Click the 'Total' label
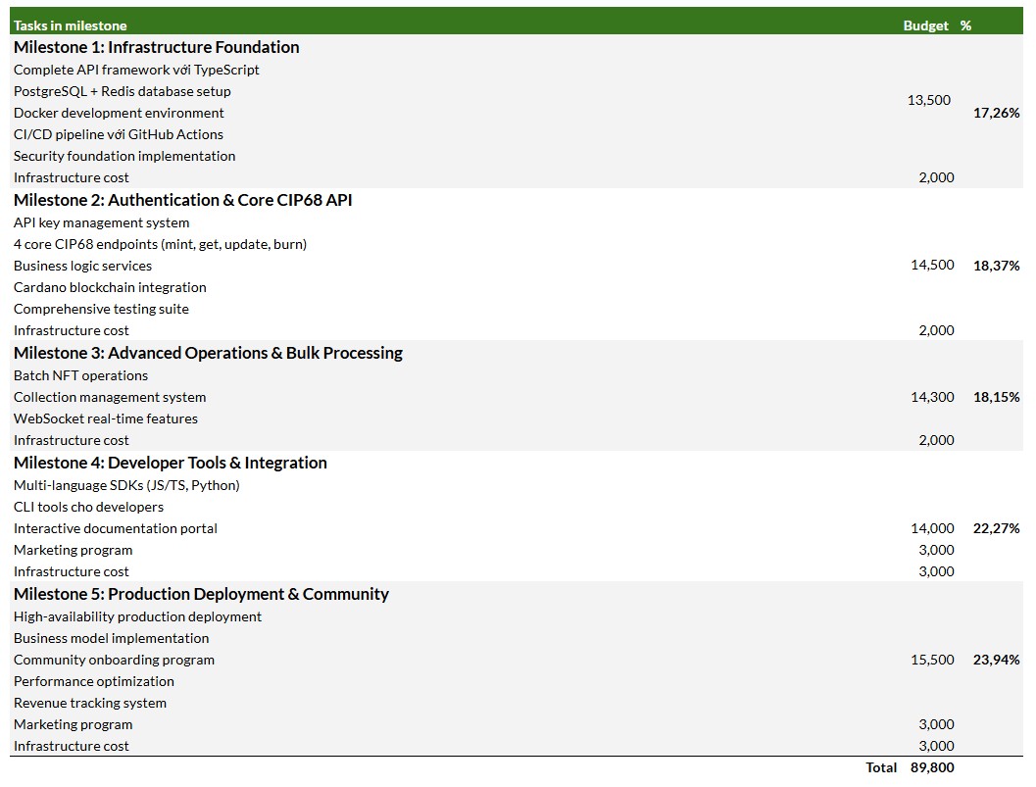This screenshot has height=787, width=1036. tap(881, 767)
